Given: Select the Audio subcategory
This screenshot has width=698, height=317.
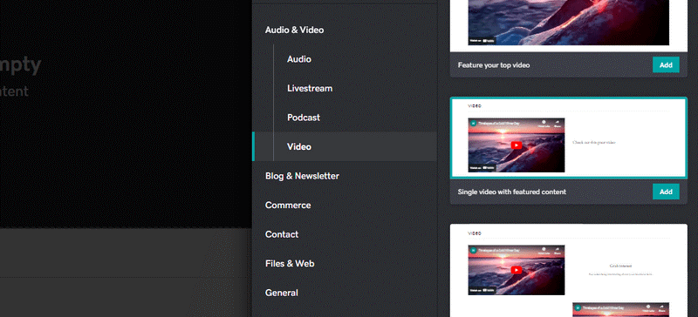Looking at the screenshot, I should pos(299,59).
